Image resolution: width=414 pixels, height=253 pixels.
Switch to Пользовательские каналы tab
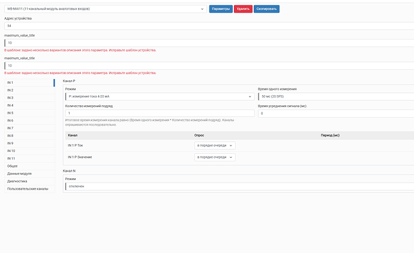pyautogui.click(x=29, y=189)
